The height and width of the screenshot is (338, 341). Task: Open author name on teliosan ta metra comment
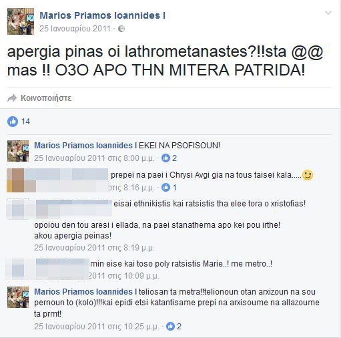tap(85, 292)
